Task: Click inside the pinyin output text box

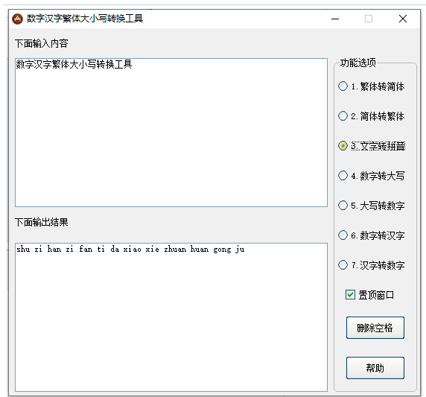Action: coord(171,317)
